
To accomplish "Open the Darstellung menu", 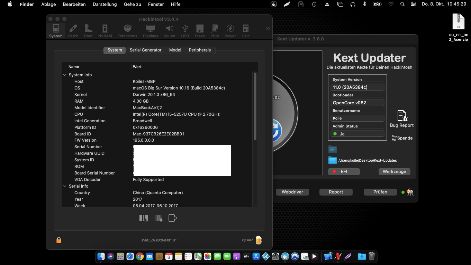I will tap(105, 4).
